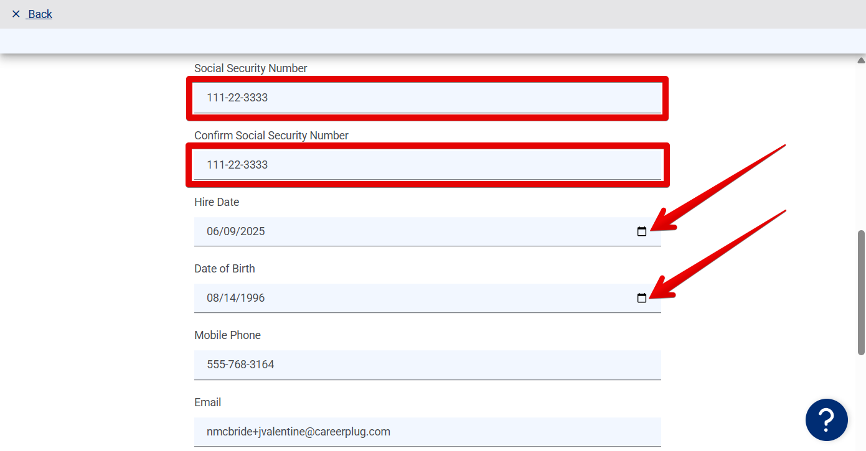Click the Confirm Social Security Number field

click(427, 165)
